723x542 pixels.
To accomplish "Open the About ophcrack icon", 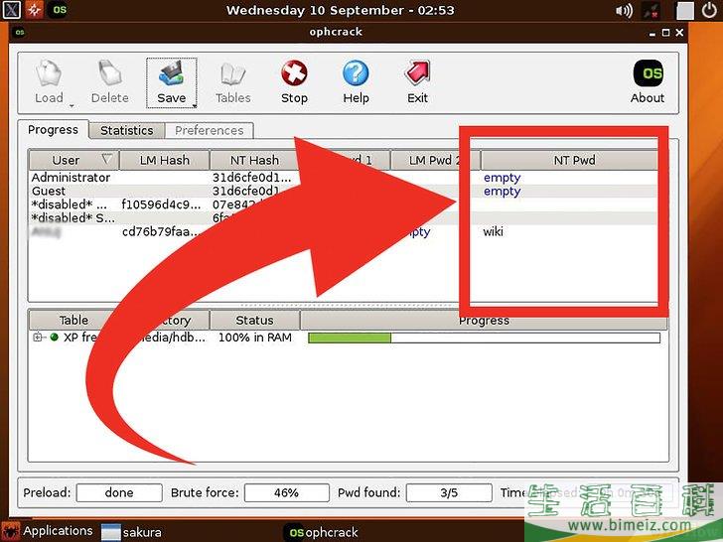I will click(x=648, y=73).
